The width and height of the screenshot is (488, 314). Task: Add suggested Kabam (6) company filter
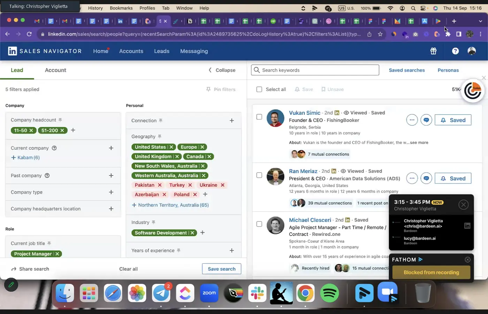[x=25, y=158]
